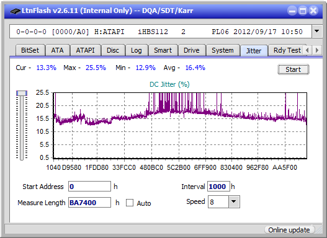Viewport: 327px width, 238px height.
Task: Open the System tab
Action: [223, 50]
